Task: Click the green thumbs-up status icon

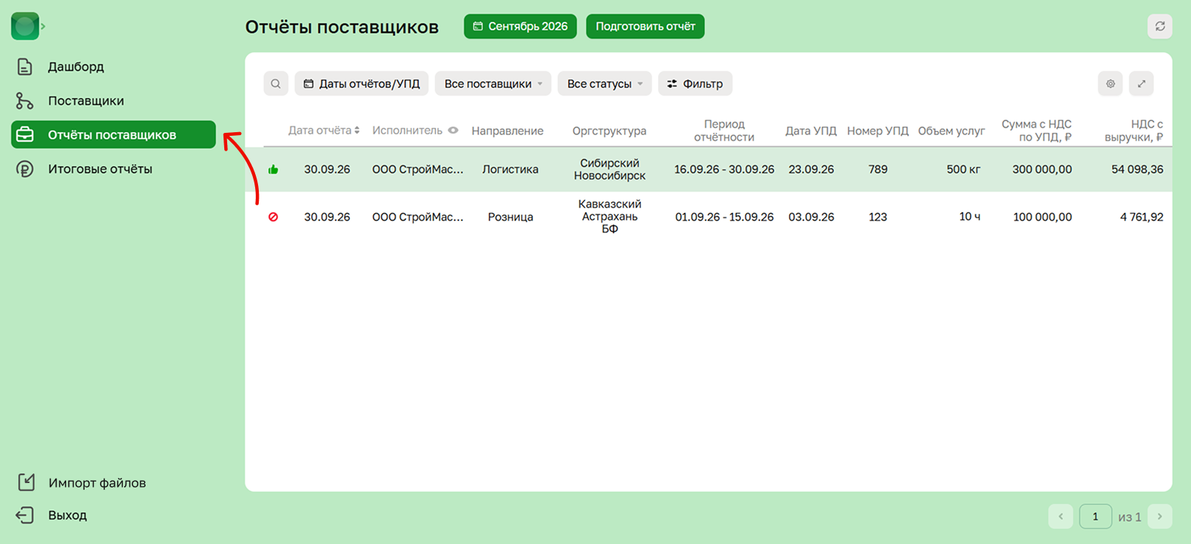Action: coord(273,170)
